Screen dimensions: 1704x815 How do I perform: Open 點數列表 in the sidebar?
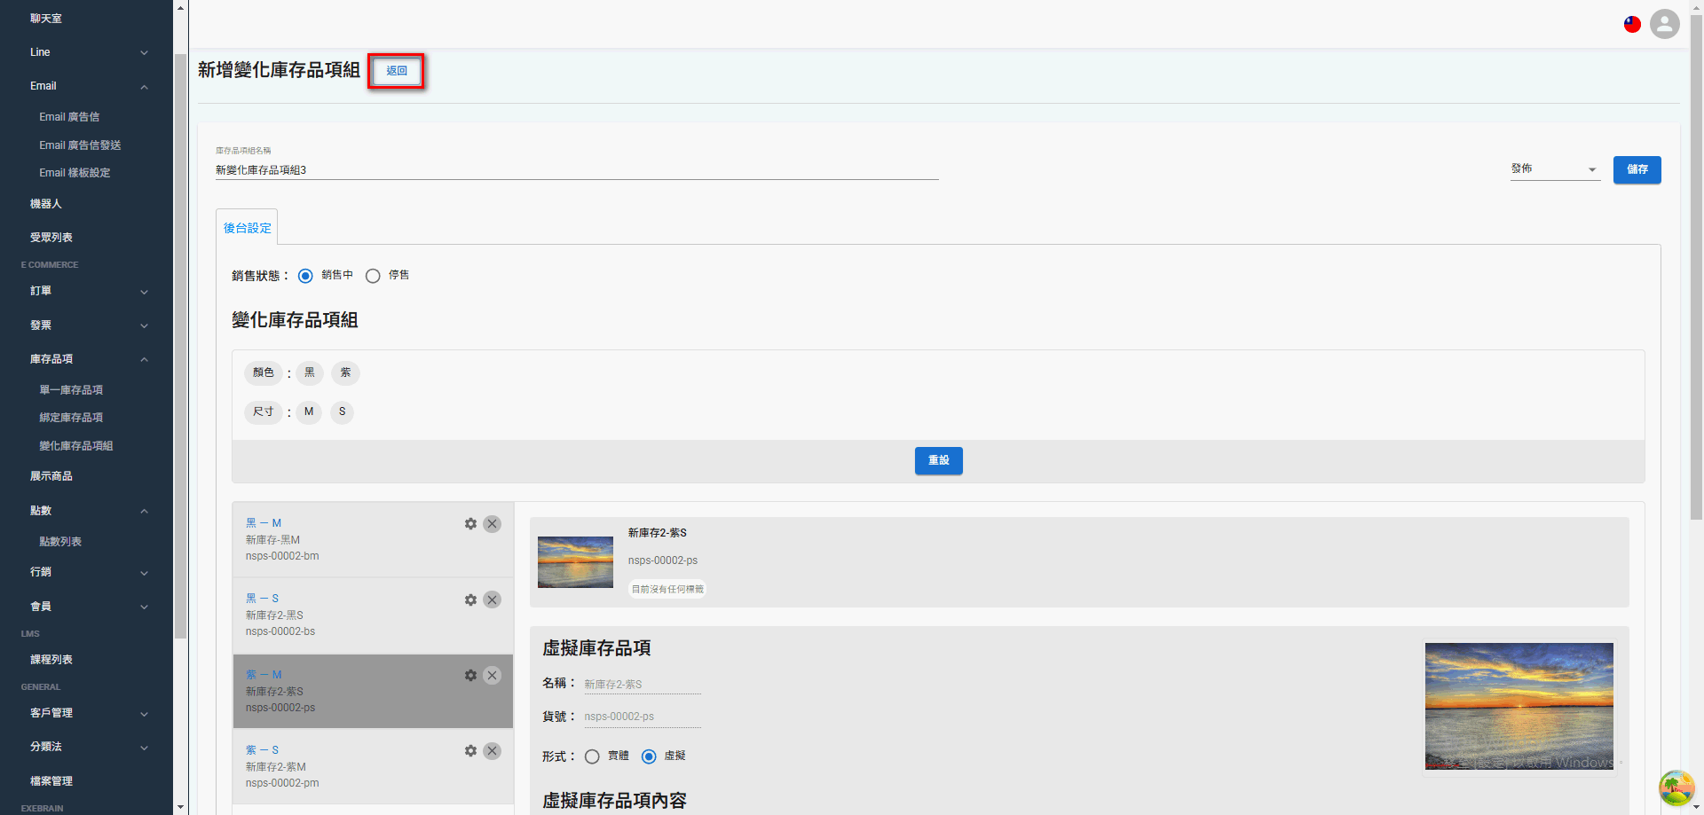pyautogui.click(x=60, y=542)
